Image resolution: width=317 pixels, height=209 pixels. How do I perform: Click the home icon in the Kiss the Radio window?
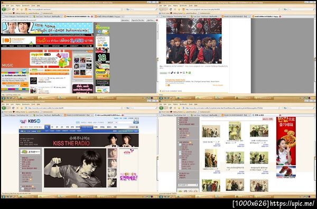click(22, 108)
